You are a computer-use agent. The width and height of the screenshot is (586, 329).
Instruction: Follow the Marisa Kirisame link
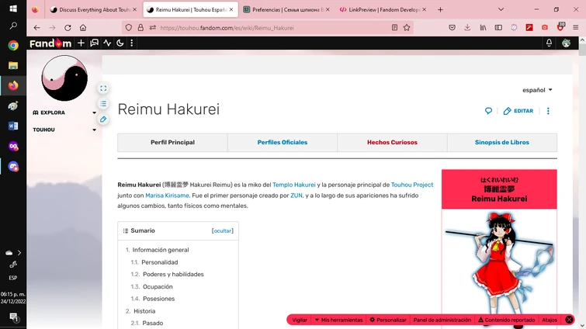click(x=167, y=196)
